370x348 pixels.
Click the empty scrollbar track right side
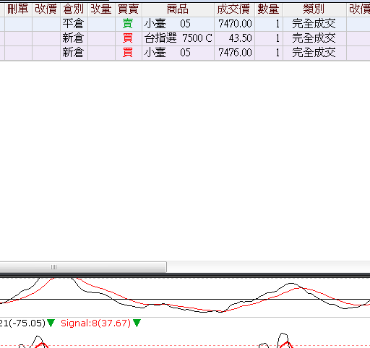click(x=268, y=267)
